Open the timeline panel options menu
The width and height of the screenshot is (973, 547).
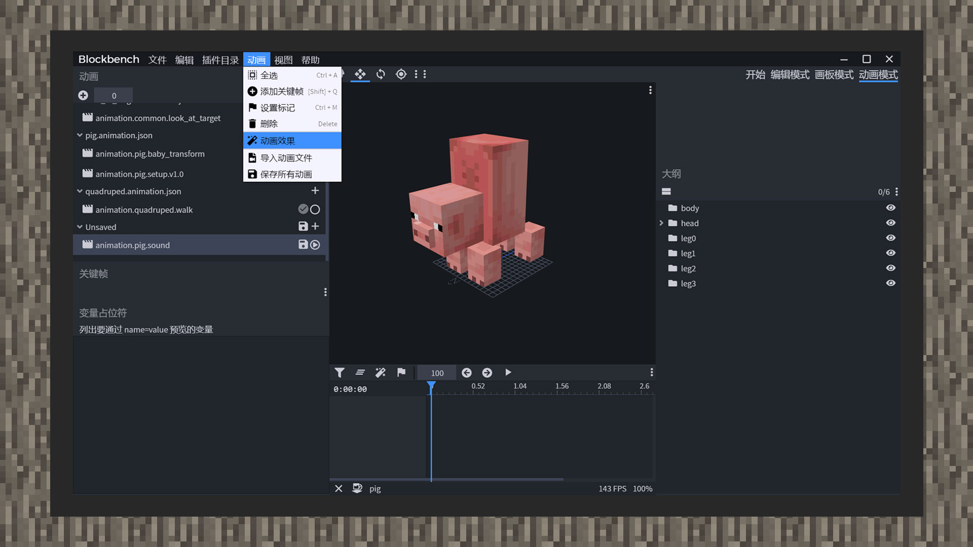coord(652,373)
